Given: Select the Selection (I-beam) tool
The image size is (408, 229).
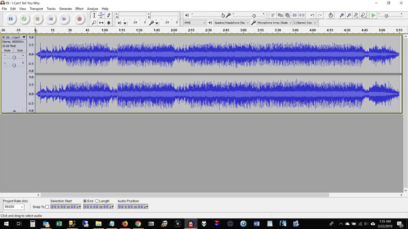Looking at the screenshot, I should (94, 15).
